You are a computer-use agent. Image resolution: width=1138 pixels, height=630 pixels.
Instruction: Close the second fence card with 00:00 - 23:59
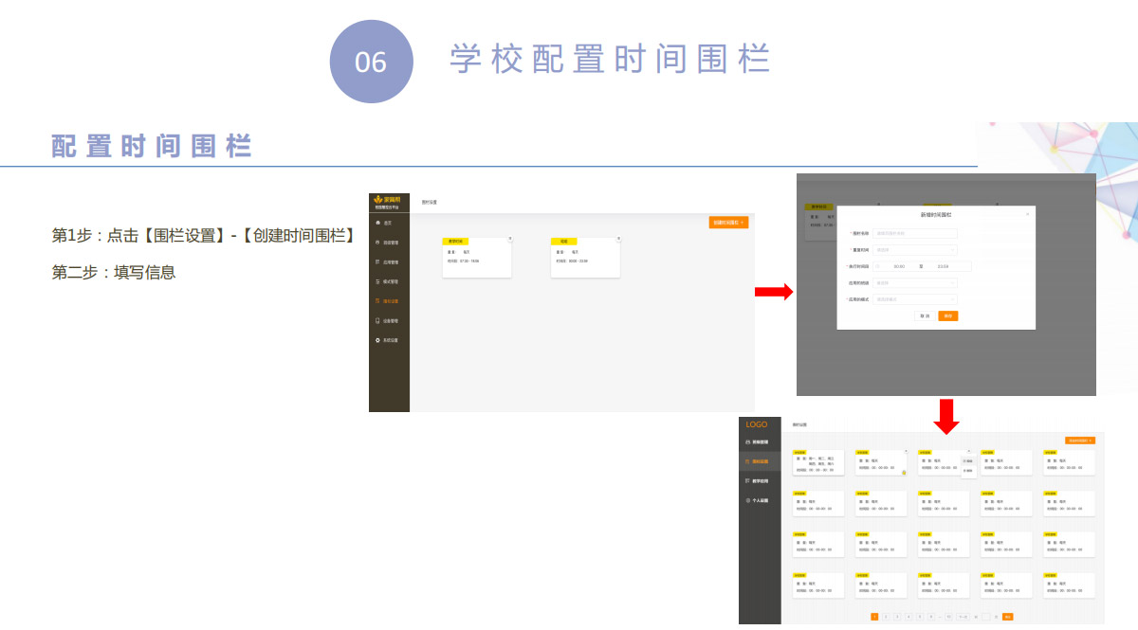619,239
